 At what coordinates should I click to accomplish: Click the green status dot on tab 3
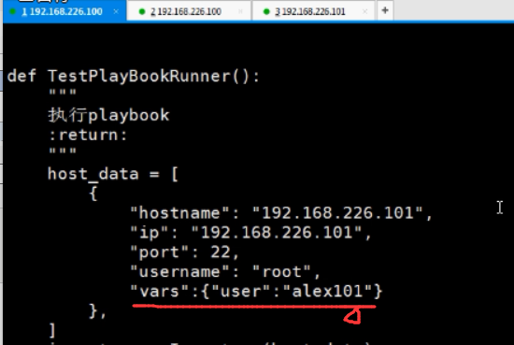pyautogui.click(x=266, y=12)
